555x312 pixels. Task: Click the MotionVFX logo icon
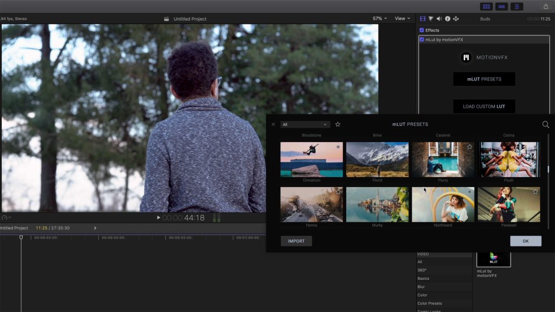(466, 57)
